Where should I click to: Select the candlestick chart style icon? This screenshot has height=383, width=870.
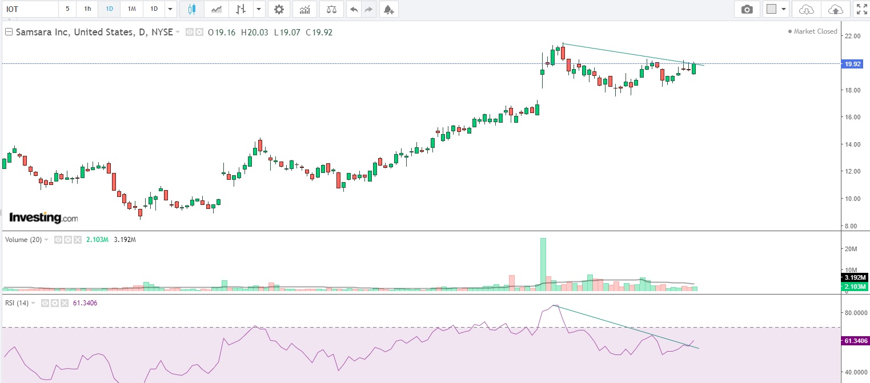coord(191,9)
